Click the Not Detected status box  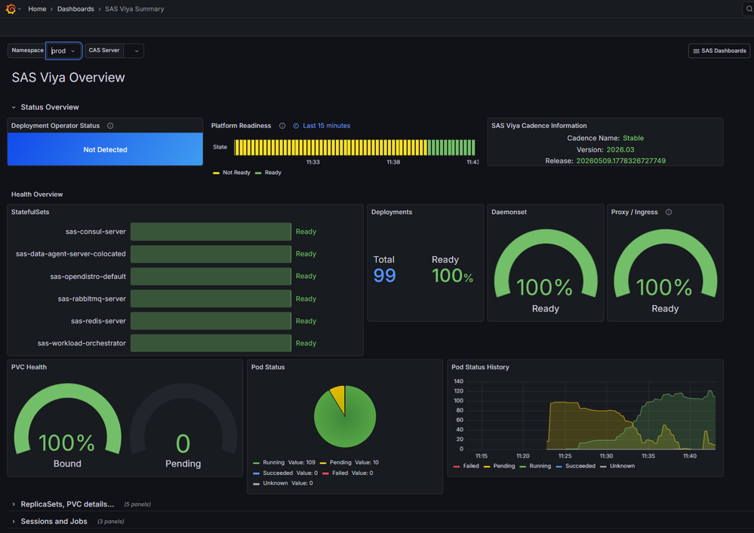point(105,149)
